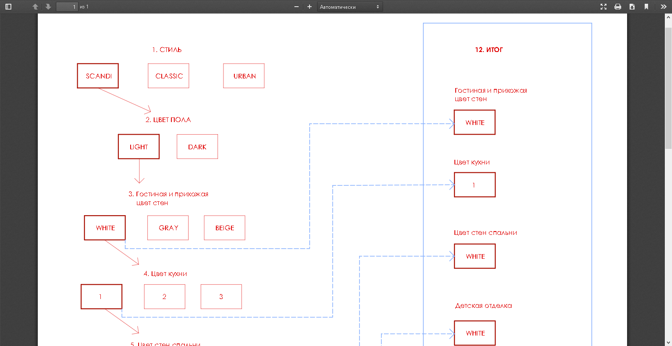The height and width of the screenshot is (346, 672).
Task: Click the scroll down arrow
Action: pos(668,342)
